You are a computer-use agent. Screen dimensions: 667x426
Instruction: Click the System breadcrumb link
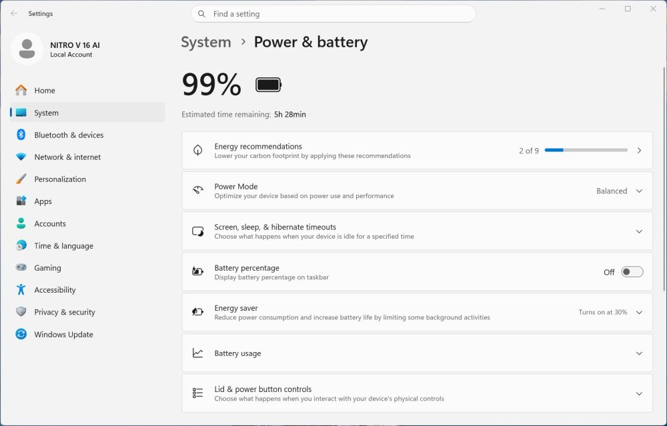coord(206,42)
